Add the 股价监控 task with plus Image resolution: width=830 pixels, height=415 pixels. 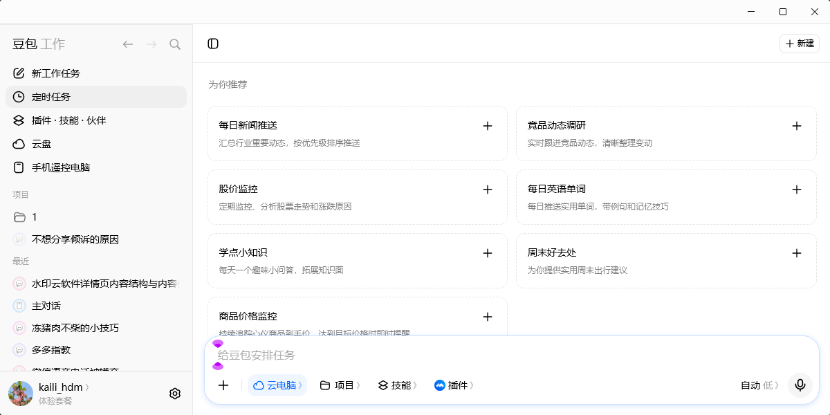(488, 190)
